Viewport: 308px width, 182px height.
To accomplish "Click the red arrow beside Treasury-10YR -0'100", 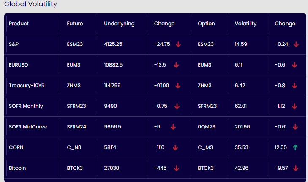I will [177, 86].
